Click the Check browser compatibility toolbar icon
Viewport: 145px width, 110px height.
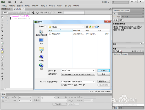[x=46, y=12]
